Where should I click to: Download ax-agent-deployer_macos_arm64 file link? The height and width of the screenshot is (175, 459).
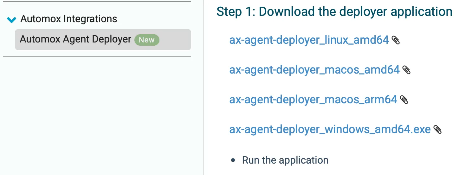313,100
